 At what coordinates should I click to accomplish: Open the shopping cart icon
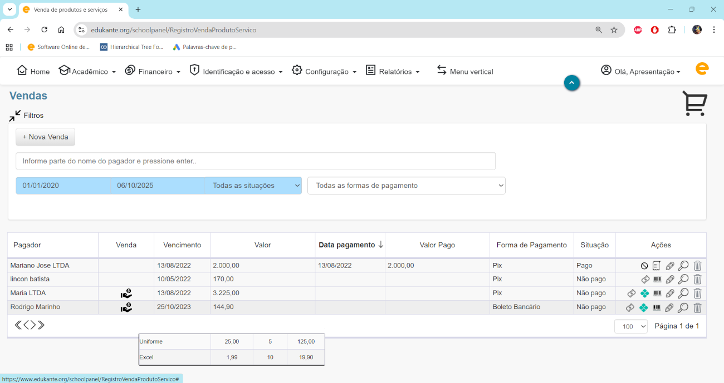click(694, 103)
